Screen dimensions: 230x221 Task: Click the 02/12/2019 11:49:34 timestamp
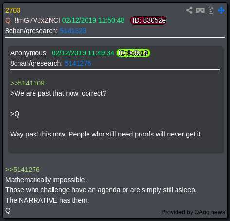83,53
